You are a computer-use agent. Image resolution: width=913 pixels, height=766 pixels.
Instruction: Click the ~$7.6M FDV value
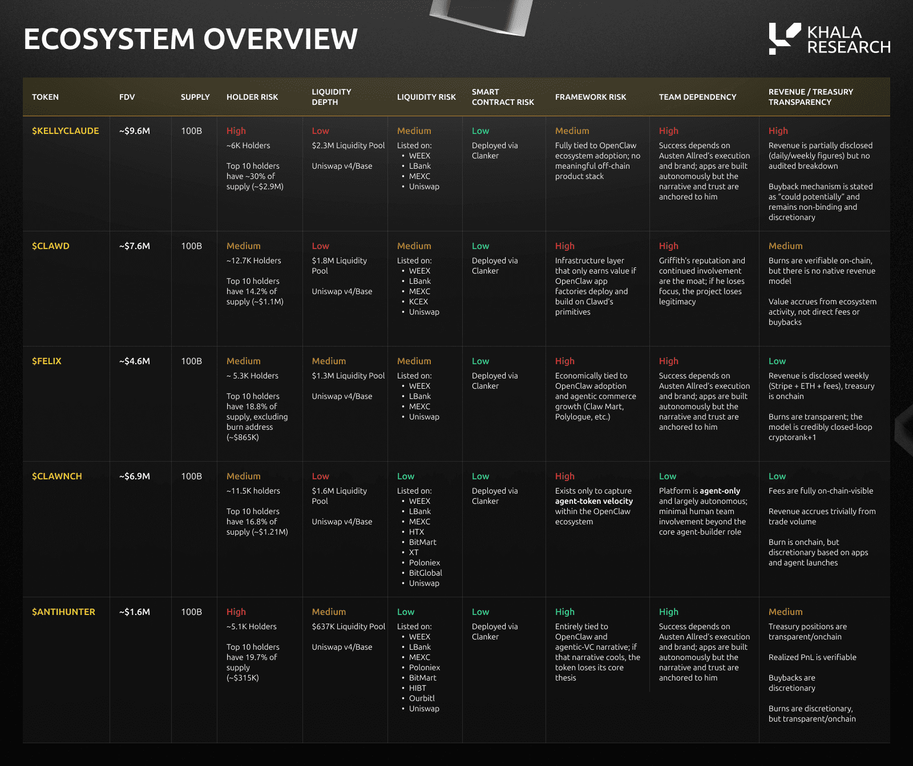(x=135, y=246)
